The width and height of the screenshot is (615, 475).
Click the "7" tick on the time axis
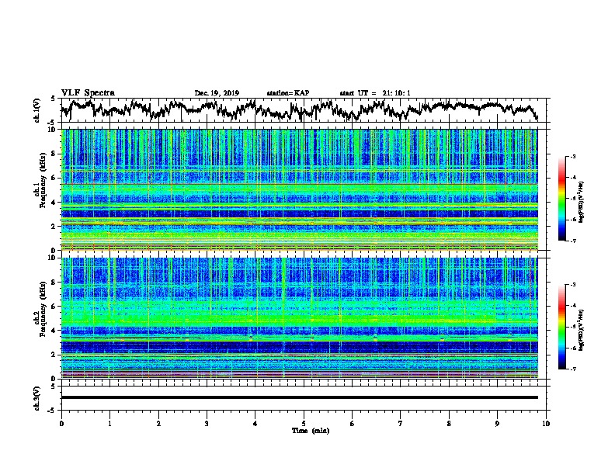tap(401, 424)
